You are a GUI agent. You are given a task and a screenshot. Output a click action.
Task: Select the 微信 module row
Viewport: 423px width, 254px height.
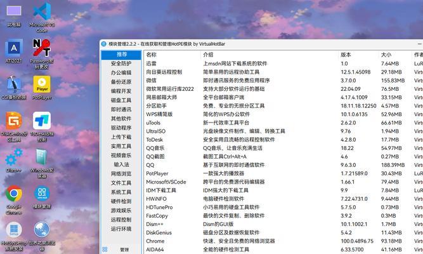point(283,81)
